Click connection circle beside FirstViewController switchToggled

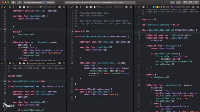point(5,42)
